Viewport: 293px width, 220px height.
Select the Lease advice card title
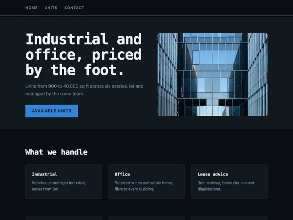click(212, 174)
